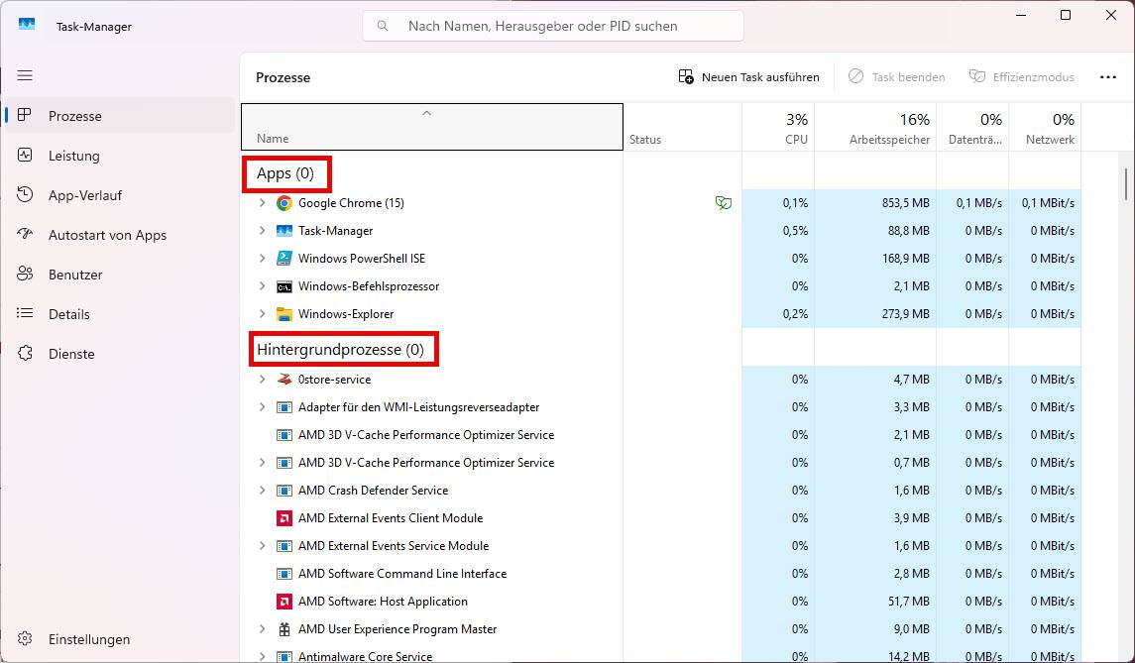Screen dimensions: 1135x663
Task: Click the 0store-service process icon
Action: coord(284,380)
